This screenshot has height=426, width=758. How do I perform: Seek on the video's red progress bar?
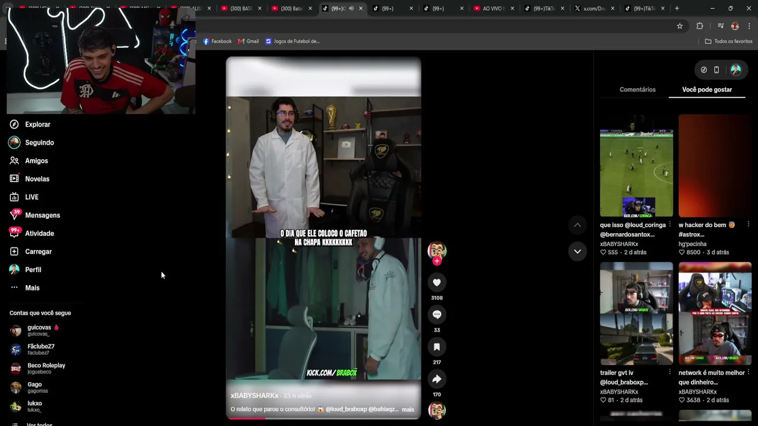click(323, 418)
